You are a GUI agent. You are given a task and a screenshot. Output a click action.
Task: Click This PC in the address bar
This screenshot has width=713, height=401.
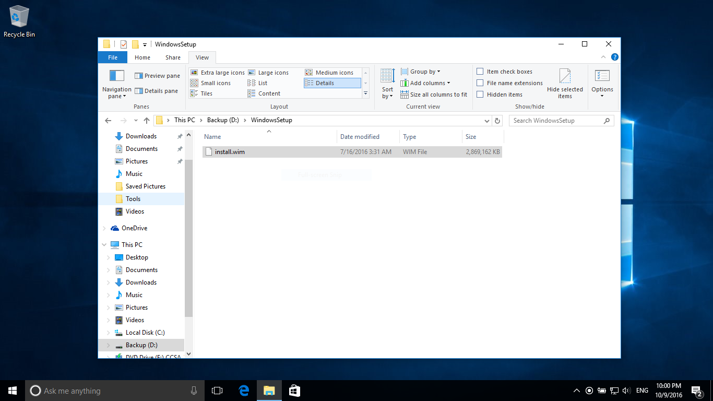pos(185,120)
